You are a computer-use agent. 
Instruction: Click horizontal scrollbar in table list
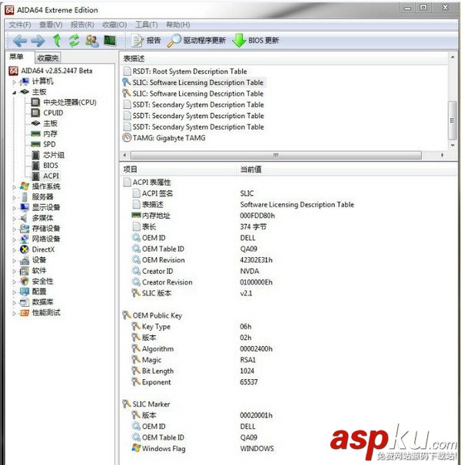click(276, 156)
